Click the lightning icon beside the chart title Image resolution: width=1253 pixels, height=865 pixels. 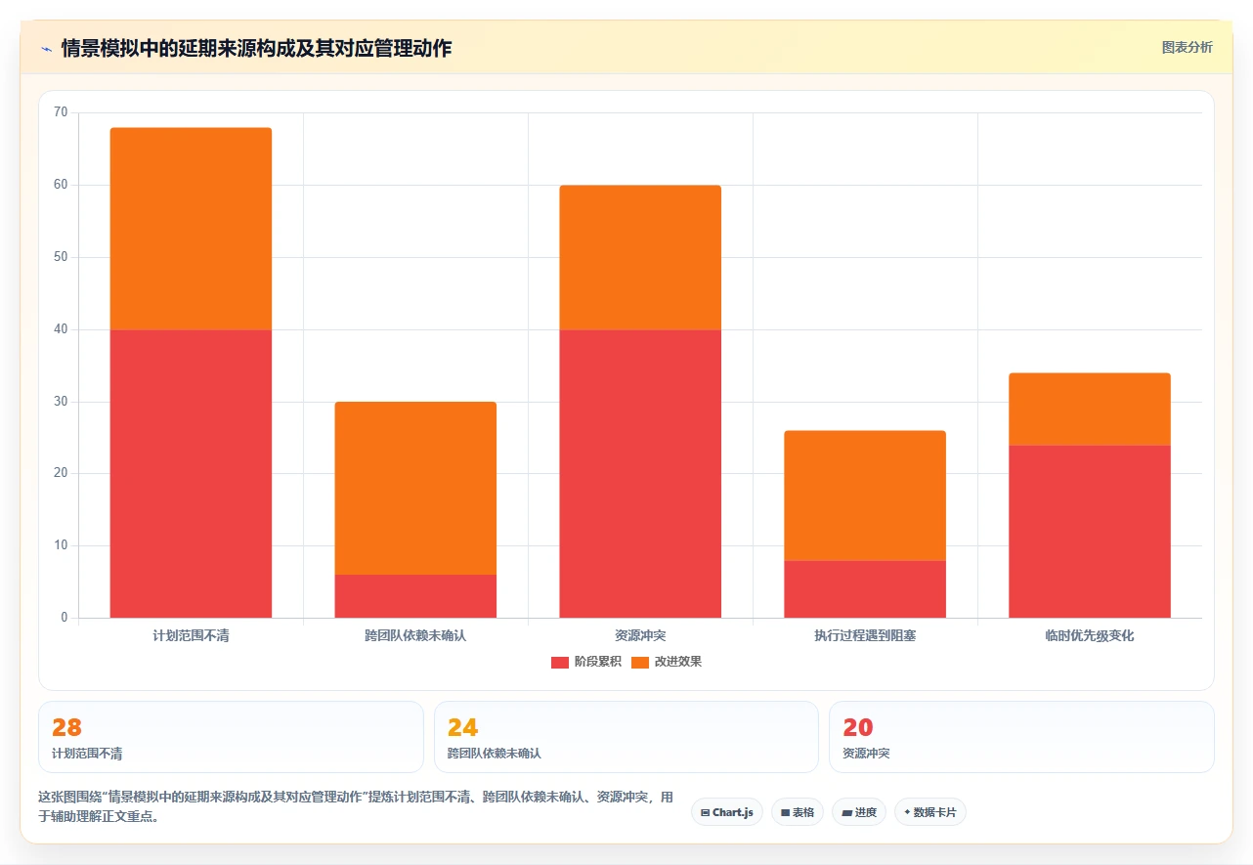point(46,48)
